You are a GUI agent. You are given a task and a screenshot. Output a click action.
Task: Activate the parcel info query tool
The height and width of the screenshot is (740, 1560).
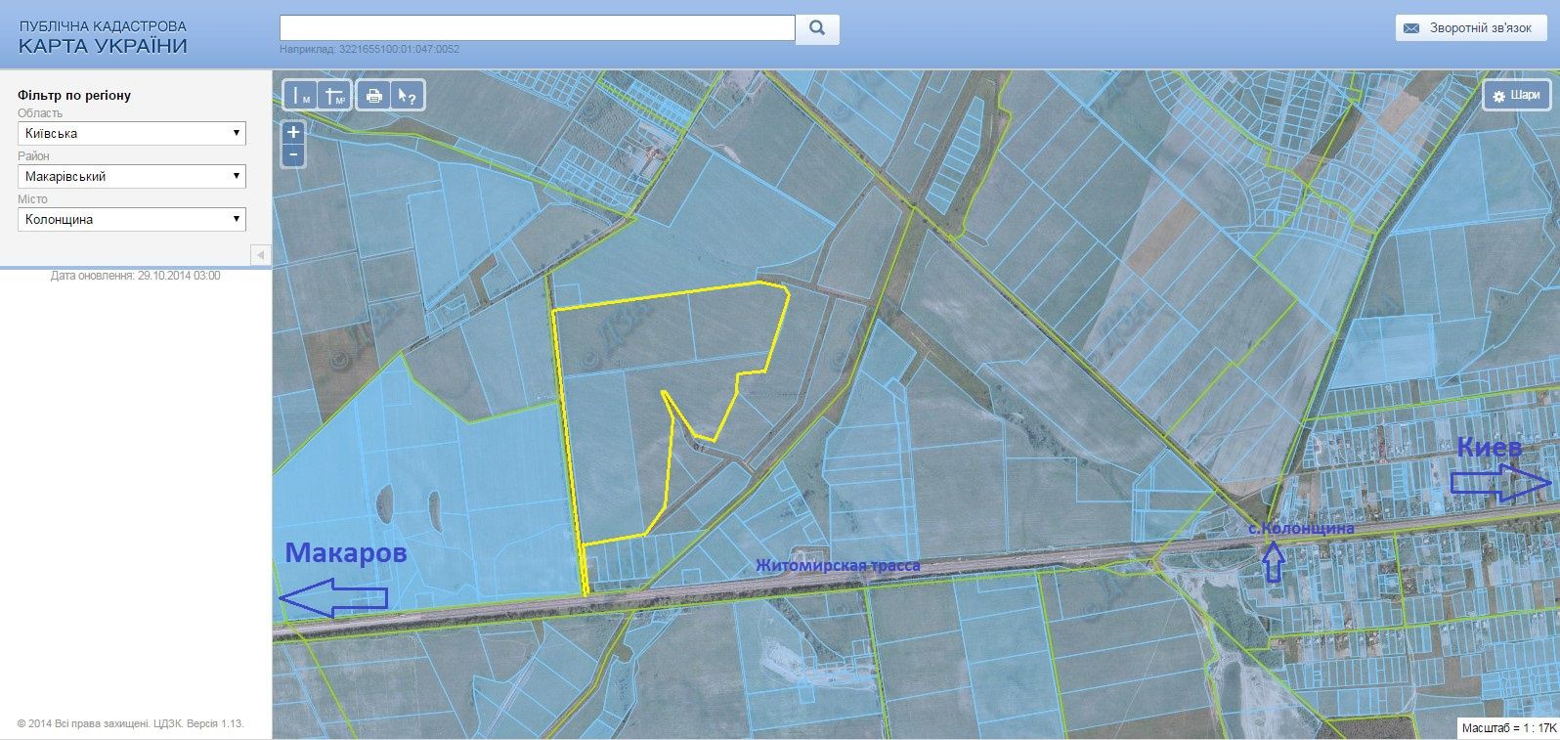407,96
